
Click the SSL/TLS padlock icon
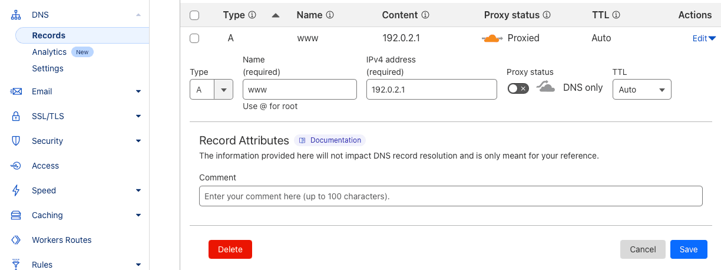coord(16,116)
